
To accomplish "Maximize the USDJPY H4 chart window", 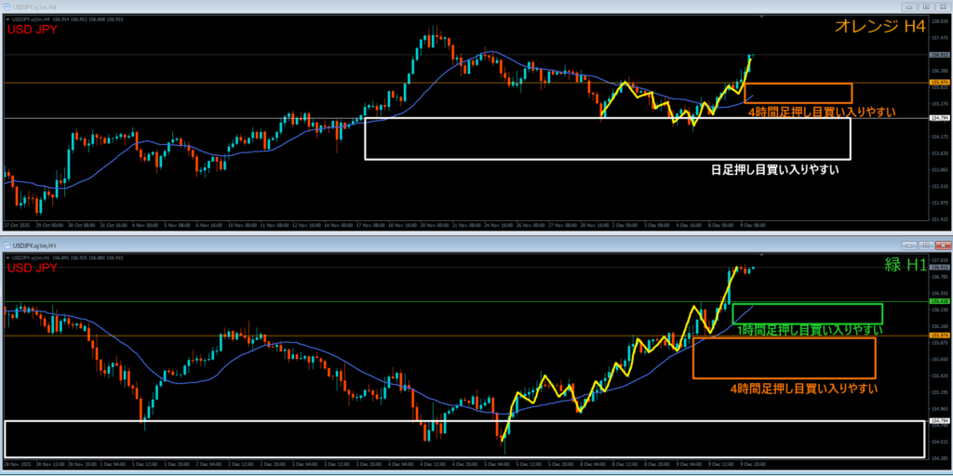I will point(926,7).
